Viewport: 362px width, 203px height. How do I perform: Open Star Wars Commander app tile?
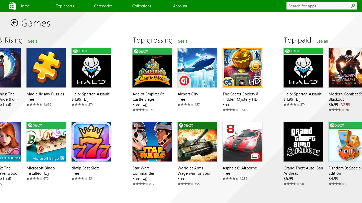click(152, 142)
